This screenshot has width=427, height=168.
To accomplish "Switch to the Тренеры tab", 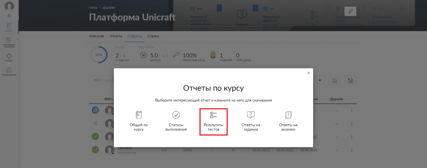I will coord(116,36).
